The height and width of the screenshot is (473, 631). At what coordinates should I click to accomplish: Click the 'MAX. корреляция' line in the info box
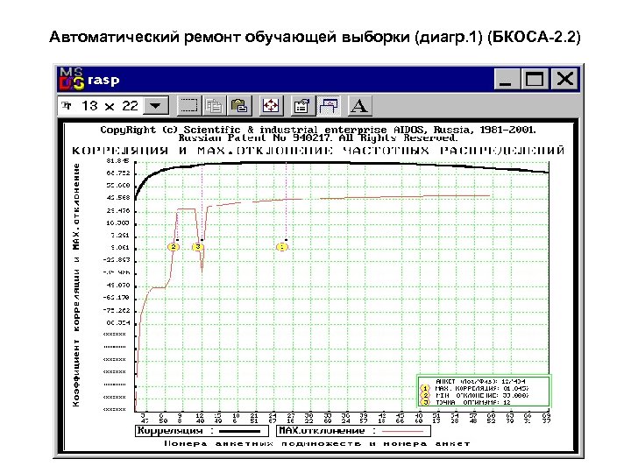click(x=482, y=389)
